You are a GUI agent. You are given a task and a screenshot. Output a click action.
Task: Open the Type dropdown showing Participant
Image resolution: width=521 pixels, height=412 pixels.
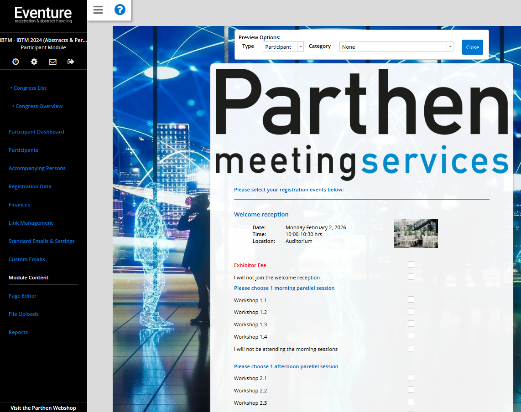[283, 47]
